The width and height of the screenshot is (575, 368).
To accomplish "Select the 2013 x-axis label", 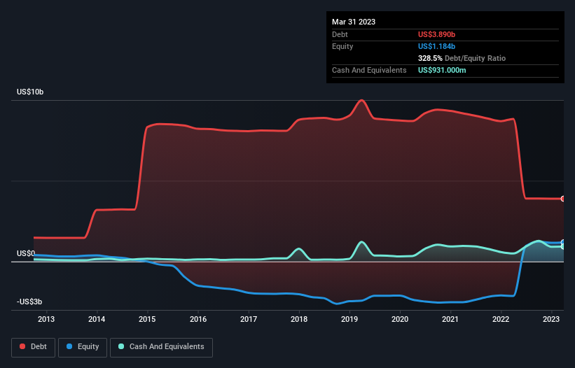I will click(x=46, y=319).
